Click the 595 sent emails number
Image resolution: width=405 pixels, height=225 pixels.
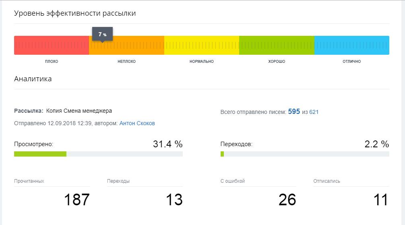click(x=294, y=111)
